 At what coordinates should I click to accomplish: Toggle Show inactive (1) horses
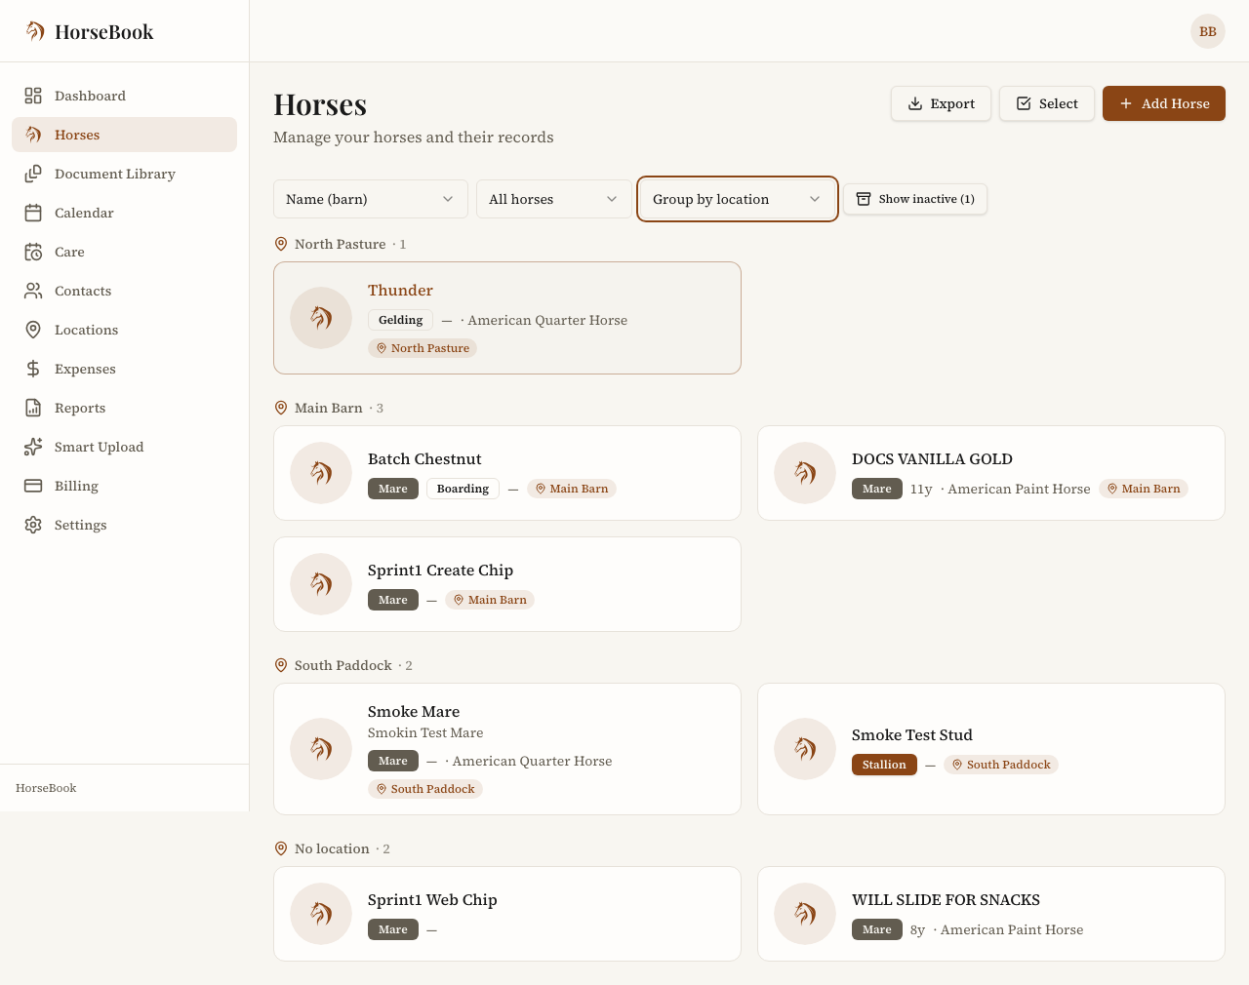point(915,199)
